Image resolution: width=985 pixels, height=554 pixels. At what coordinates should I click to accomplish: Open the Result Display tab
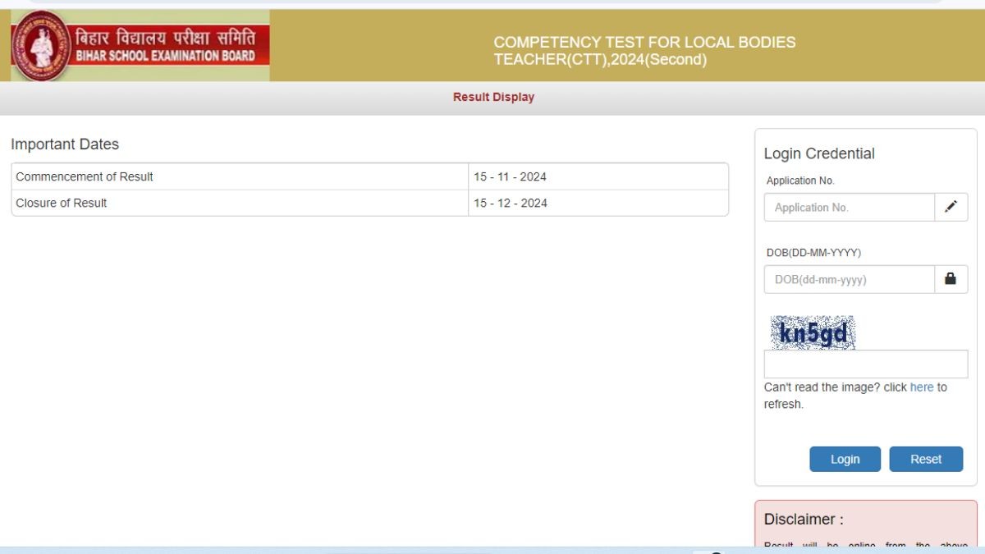point(493,97)
